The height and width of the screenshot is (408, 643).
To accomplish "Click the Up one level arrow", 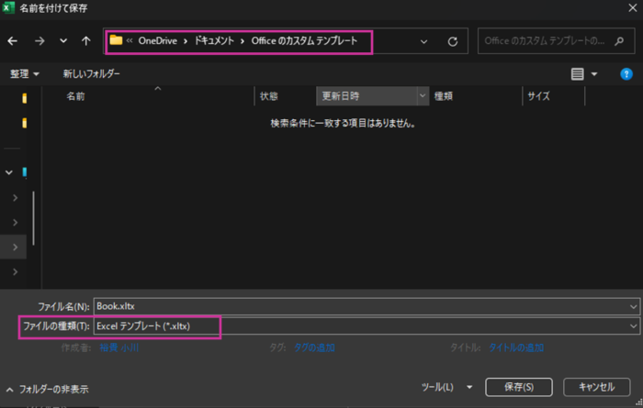I will (x=85, y=41).
